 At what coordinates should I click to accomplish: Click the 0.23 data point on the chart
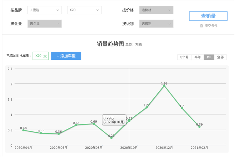pyautogui.click(x=111, y=138)
